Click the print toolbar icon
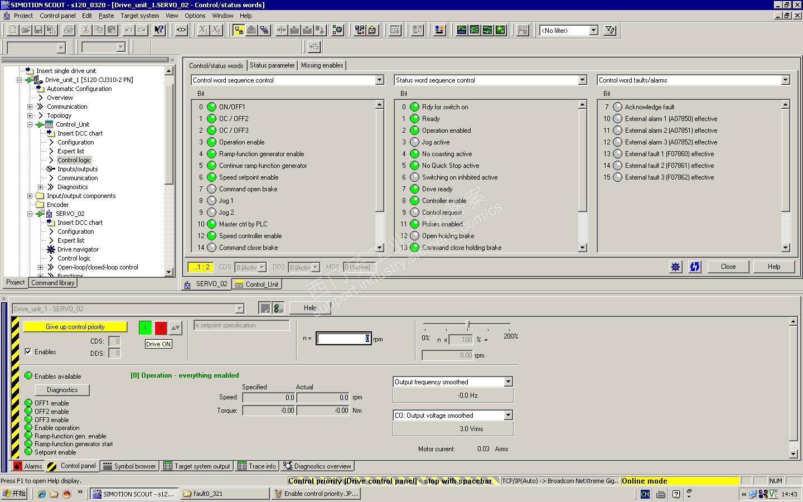This screenshot has width=803, height=502. point(69,30)
